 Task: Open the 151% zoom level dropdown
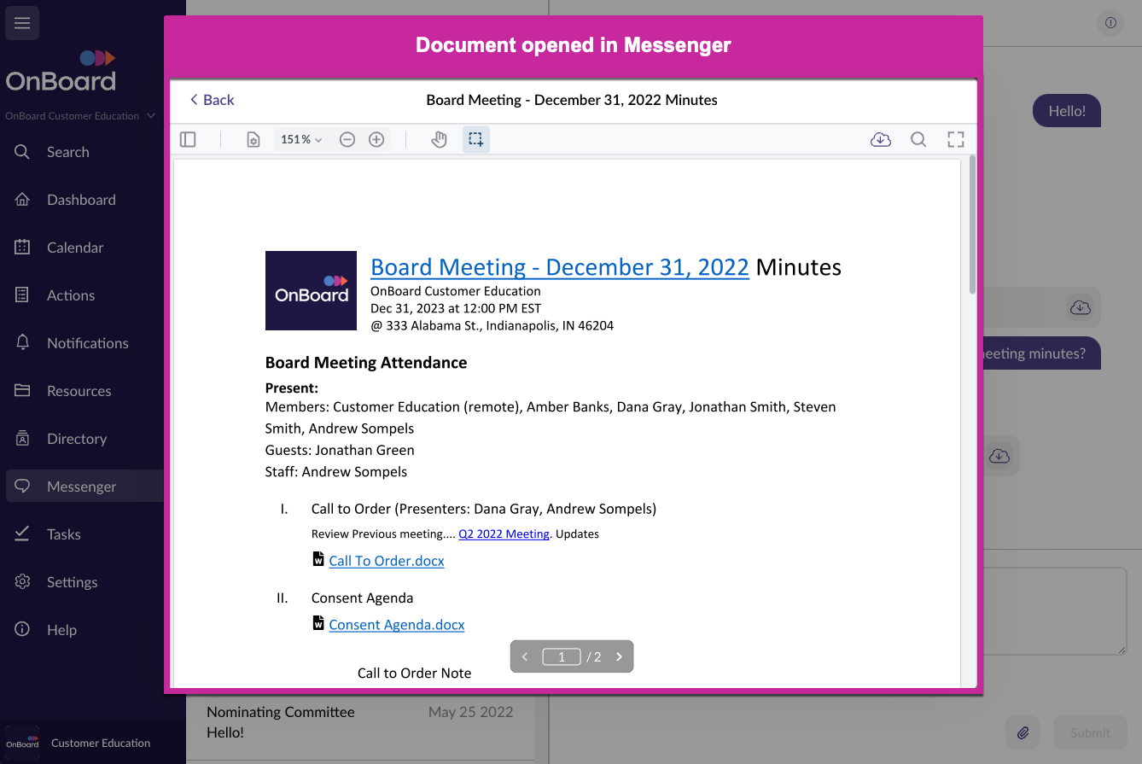301,140
